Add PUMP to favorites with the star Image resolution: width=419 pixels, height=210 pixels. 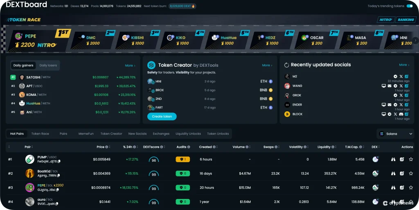click(411, 159)
